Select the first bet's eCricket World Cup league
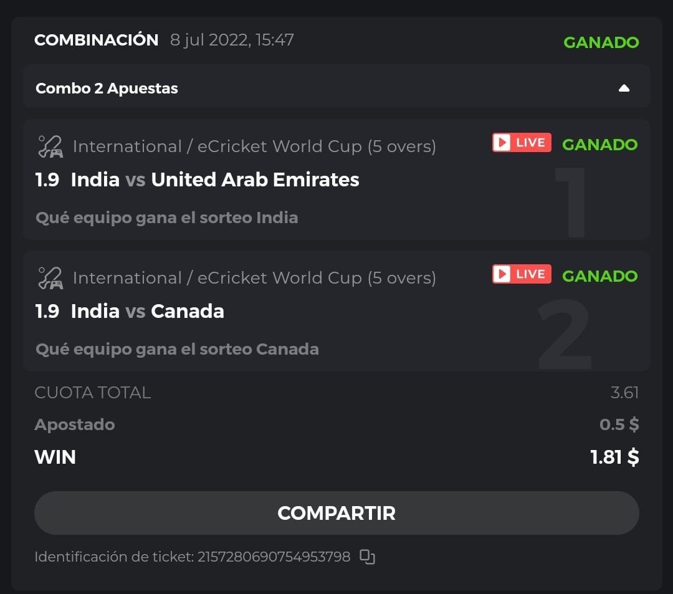 coord(254,146)
